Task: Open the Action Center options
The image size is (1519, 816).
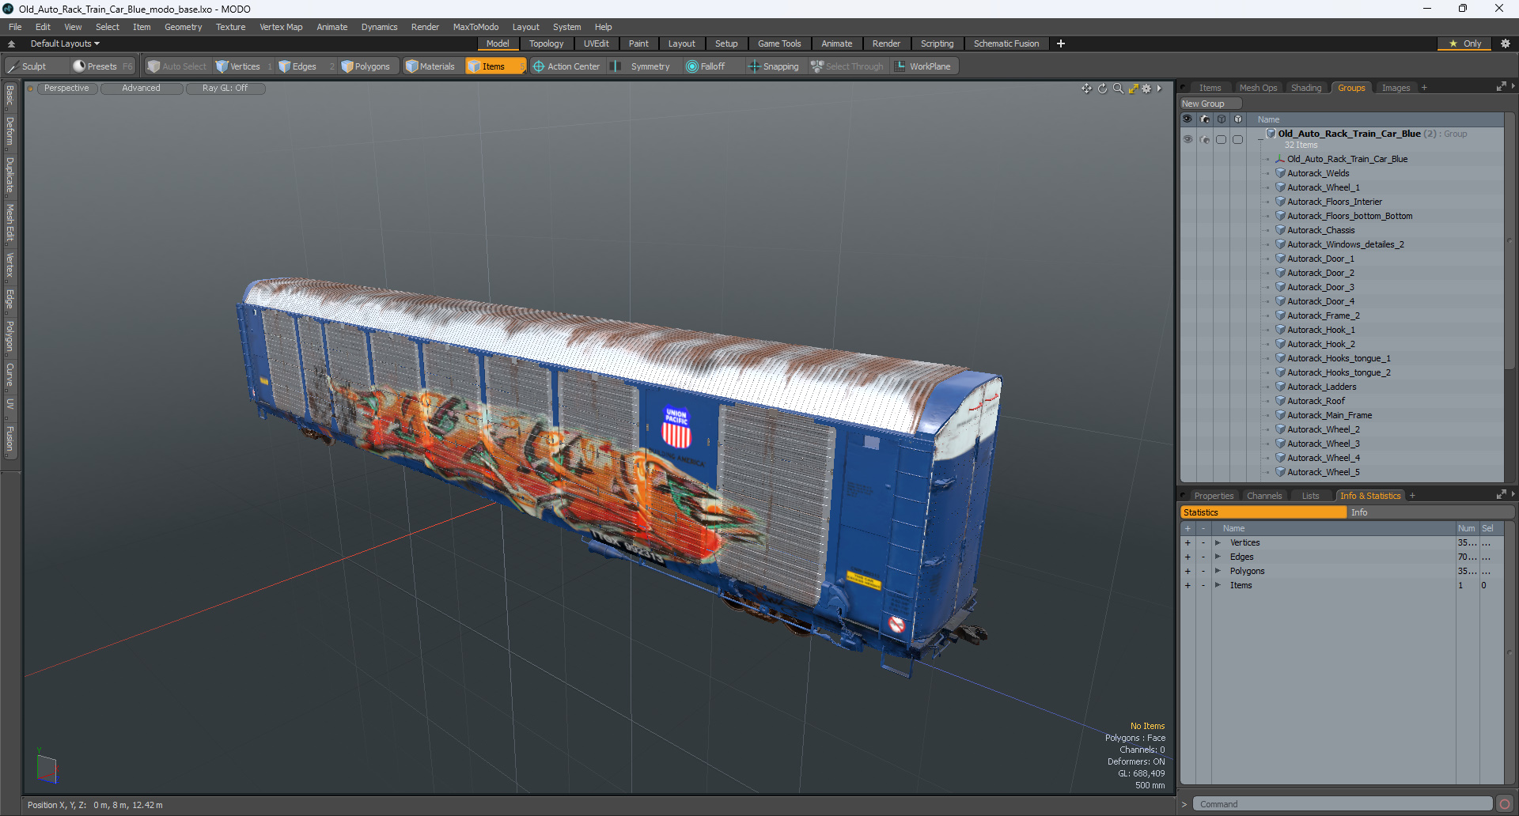Action: click(x=566, y=66)
